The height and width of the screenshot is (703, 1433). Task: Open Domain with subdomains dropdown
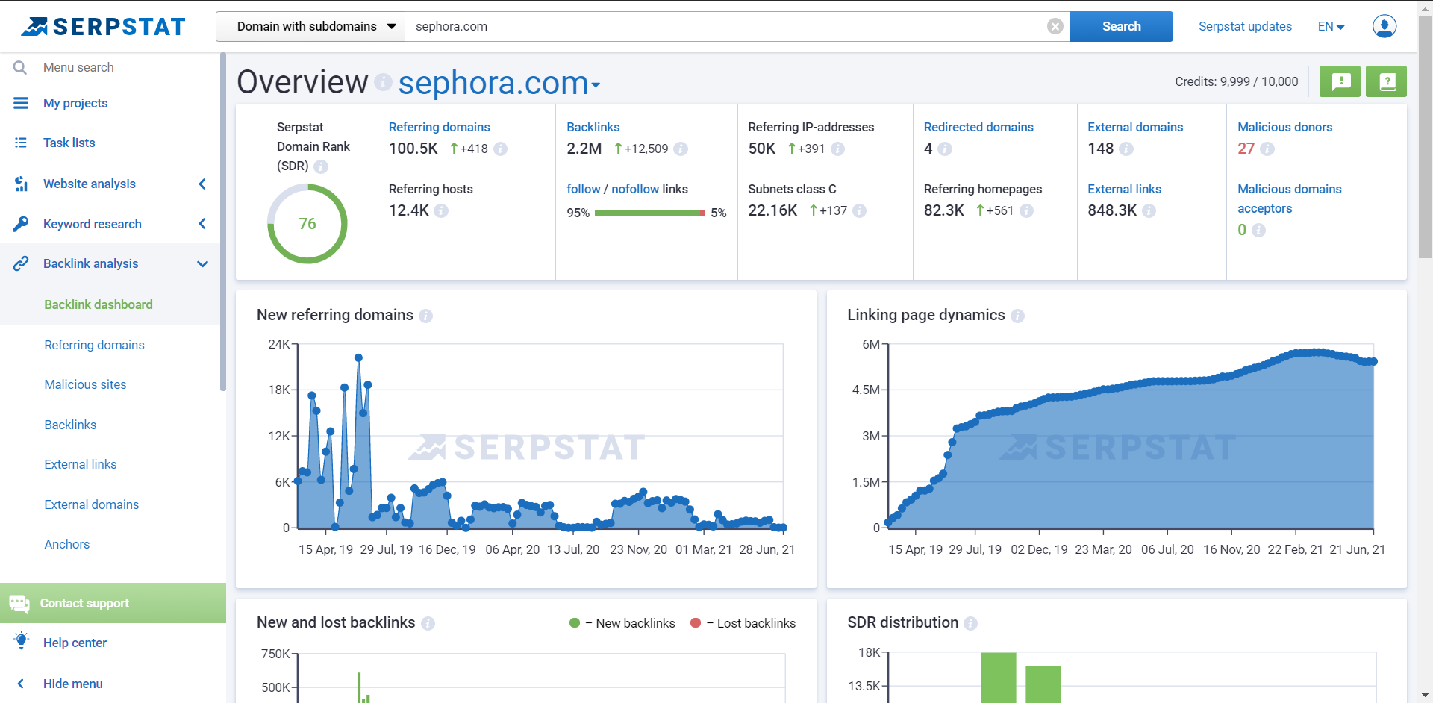click(310, 27)
